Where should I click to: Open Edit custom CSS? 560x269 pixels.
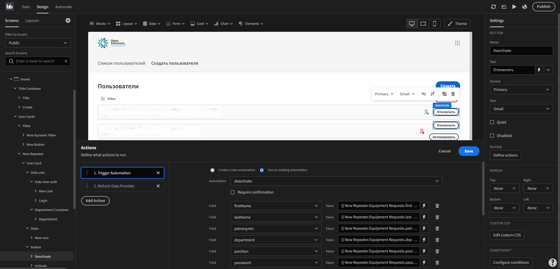[507, 235]
